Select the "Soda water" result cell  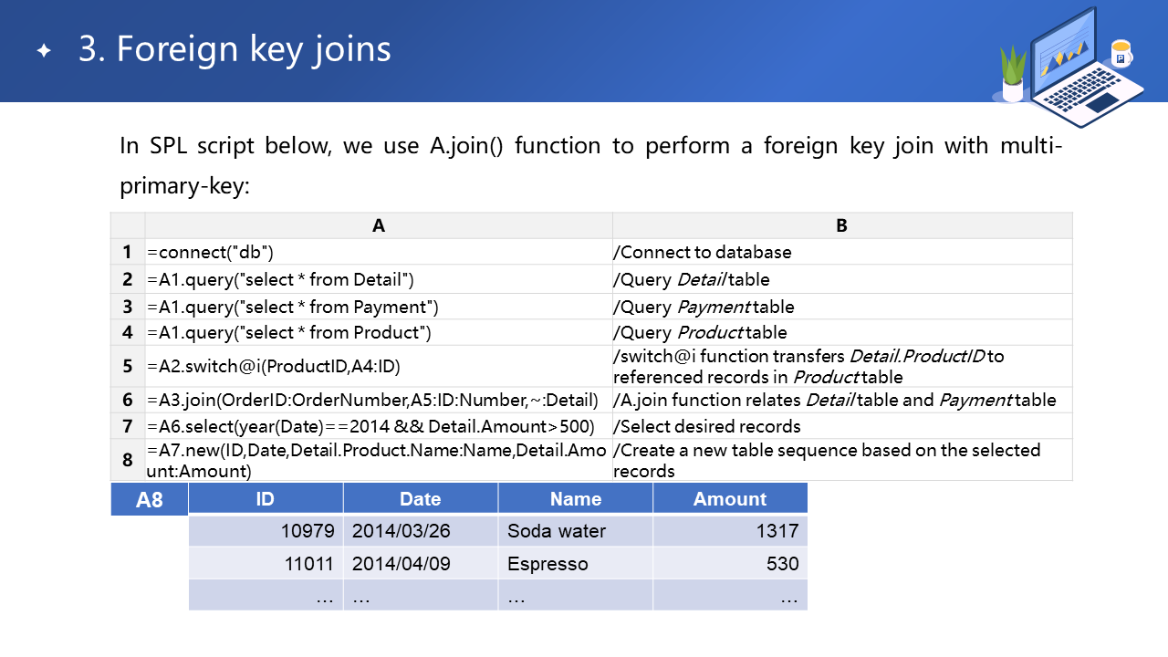[x=575, y=531]
